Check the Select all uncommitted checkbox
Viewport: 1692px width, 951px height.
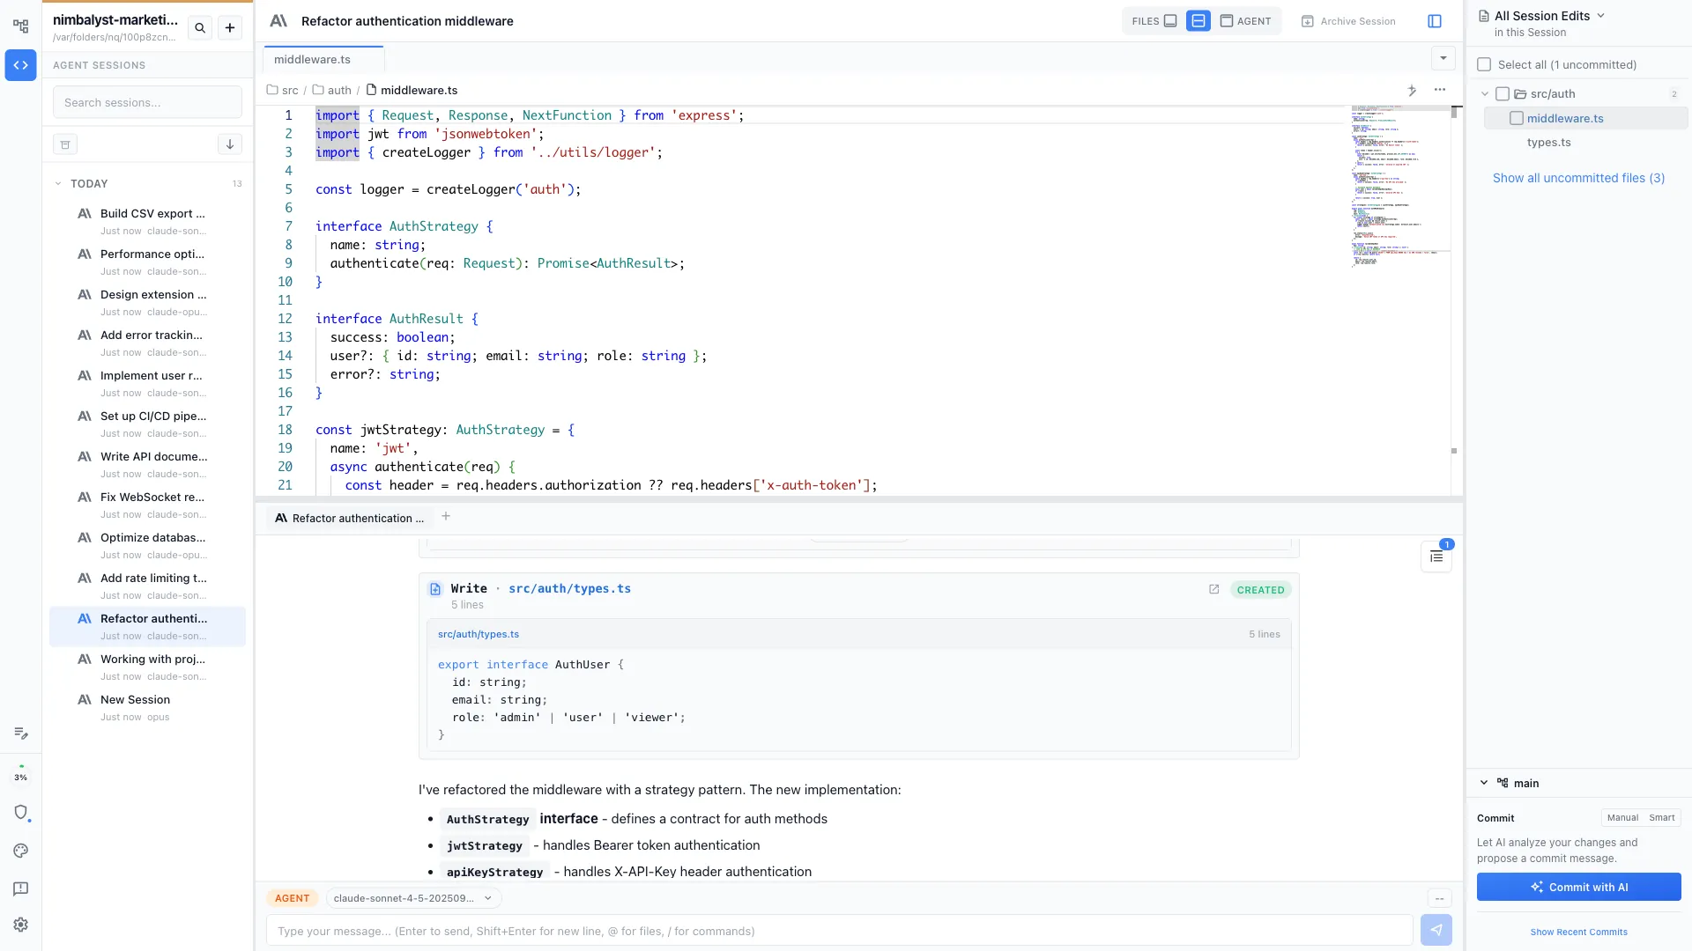pyautogui.click(x=1486, y=64)
